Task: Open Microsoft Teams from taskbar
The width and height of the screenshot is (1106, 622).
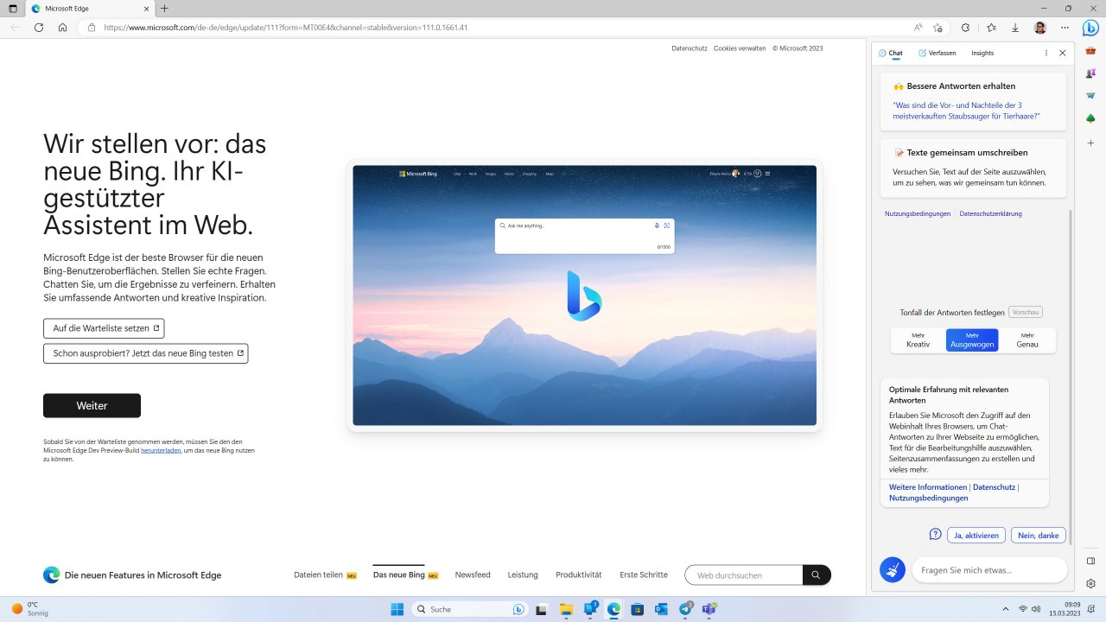Action: 709,609
